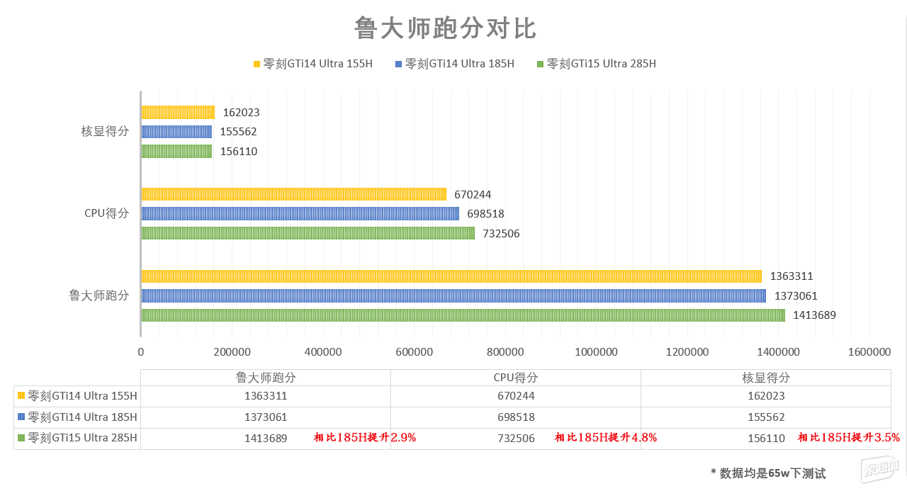Click the 1363311 cell in the data table
The height and width of the screenshot is (491, 907).
pos(266,397)
